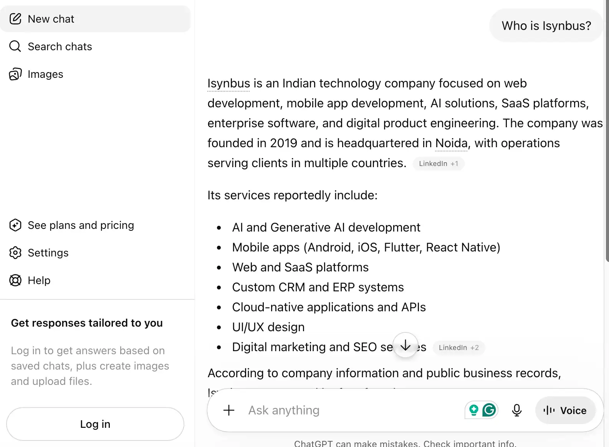The image size is (609, 447).
Task: Click 'UI/UX design' bullet
Action: [x=268, y=327]
